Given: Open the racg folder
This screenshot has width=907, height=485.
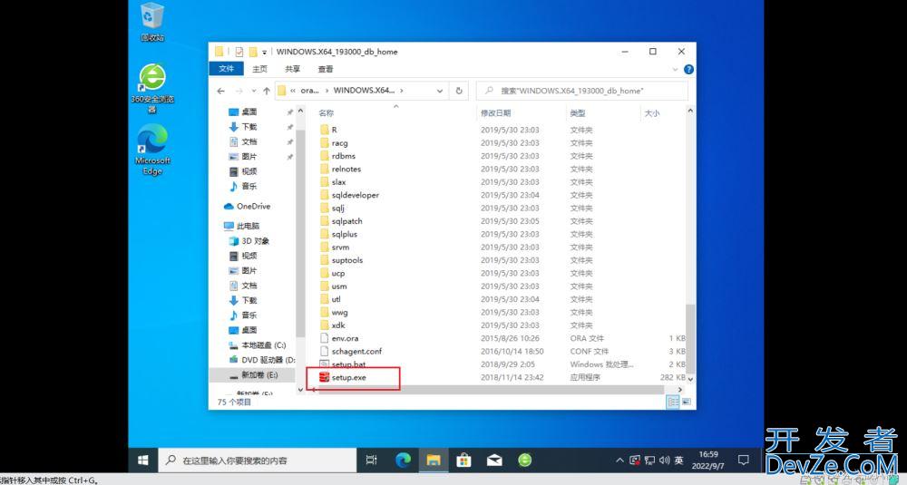Looking at the screenshot, I should click(x=339, y=143).
